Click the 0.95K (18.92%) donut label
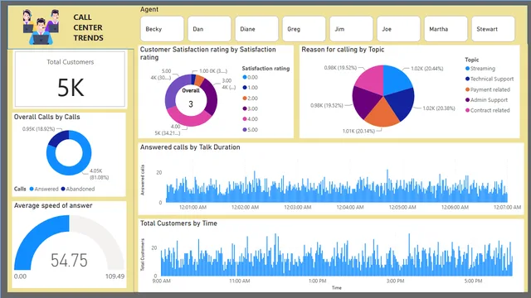The image size is (531, 298). click(39, 129)
